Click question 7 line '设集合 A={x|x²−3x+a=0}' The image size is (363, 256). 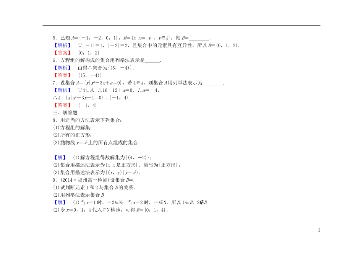click(138, 83)
